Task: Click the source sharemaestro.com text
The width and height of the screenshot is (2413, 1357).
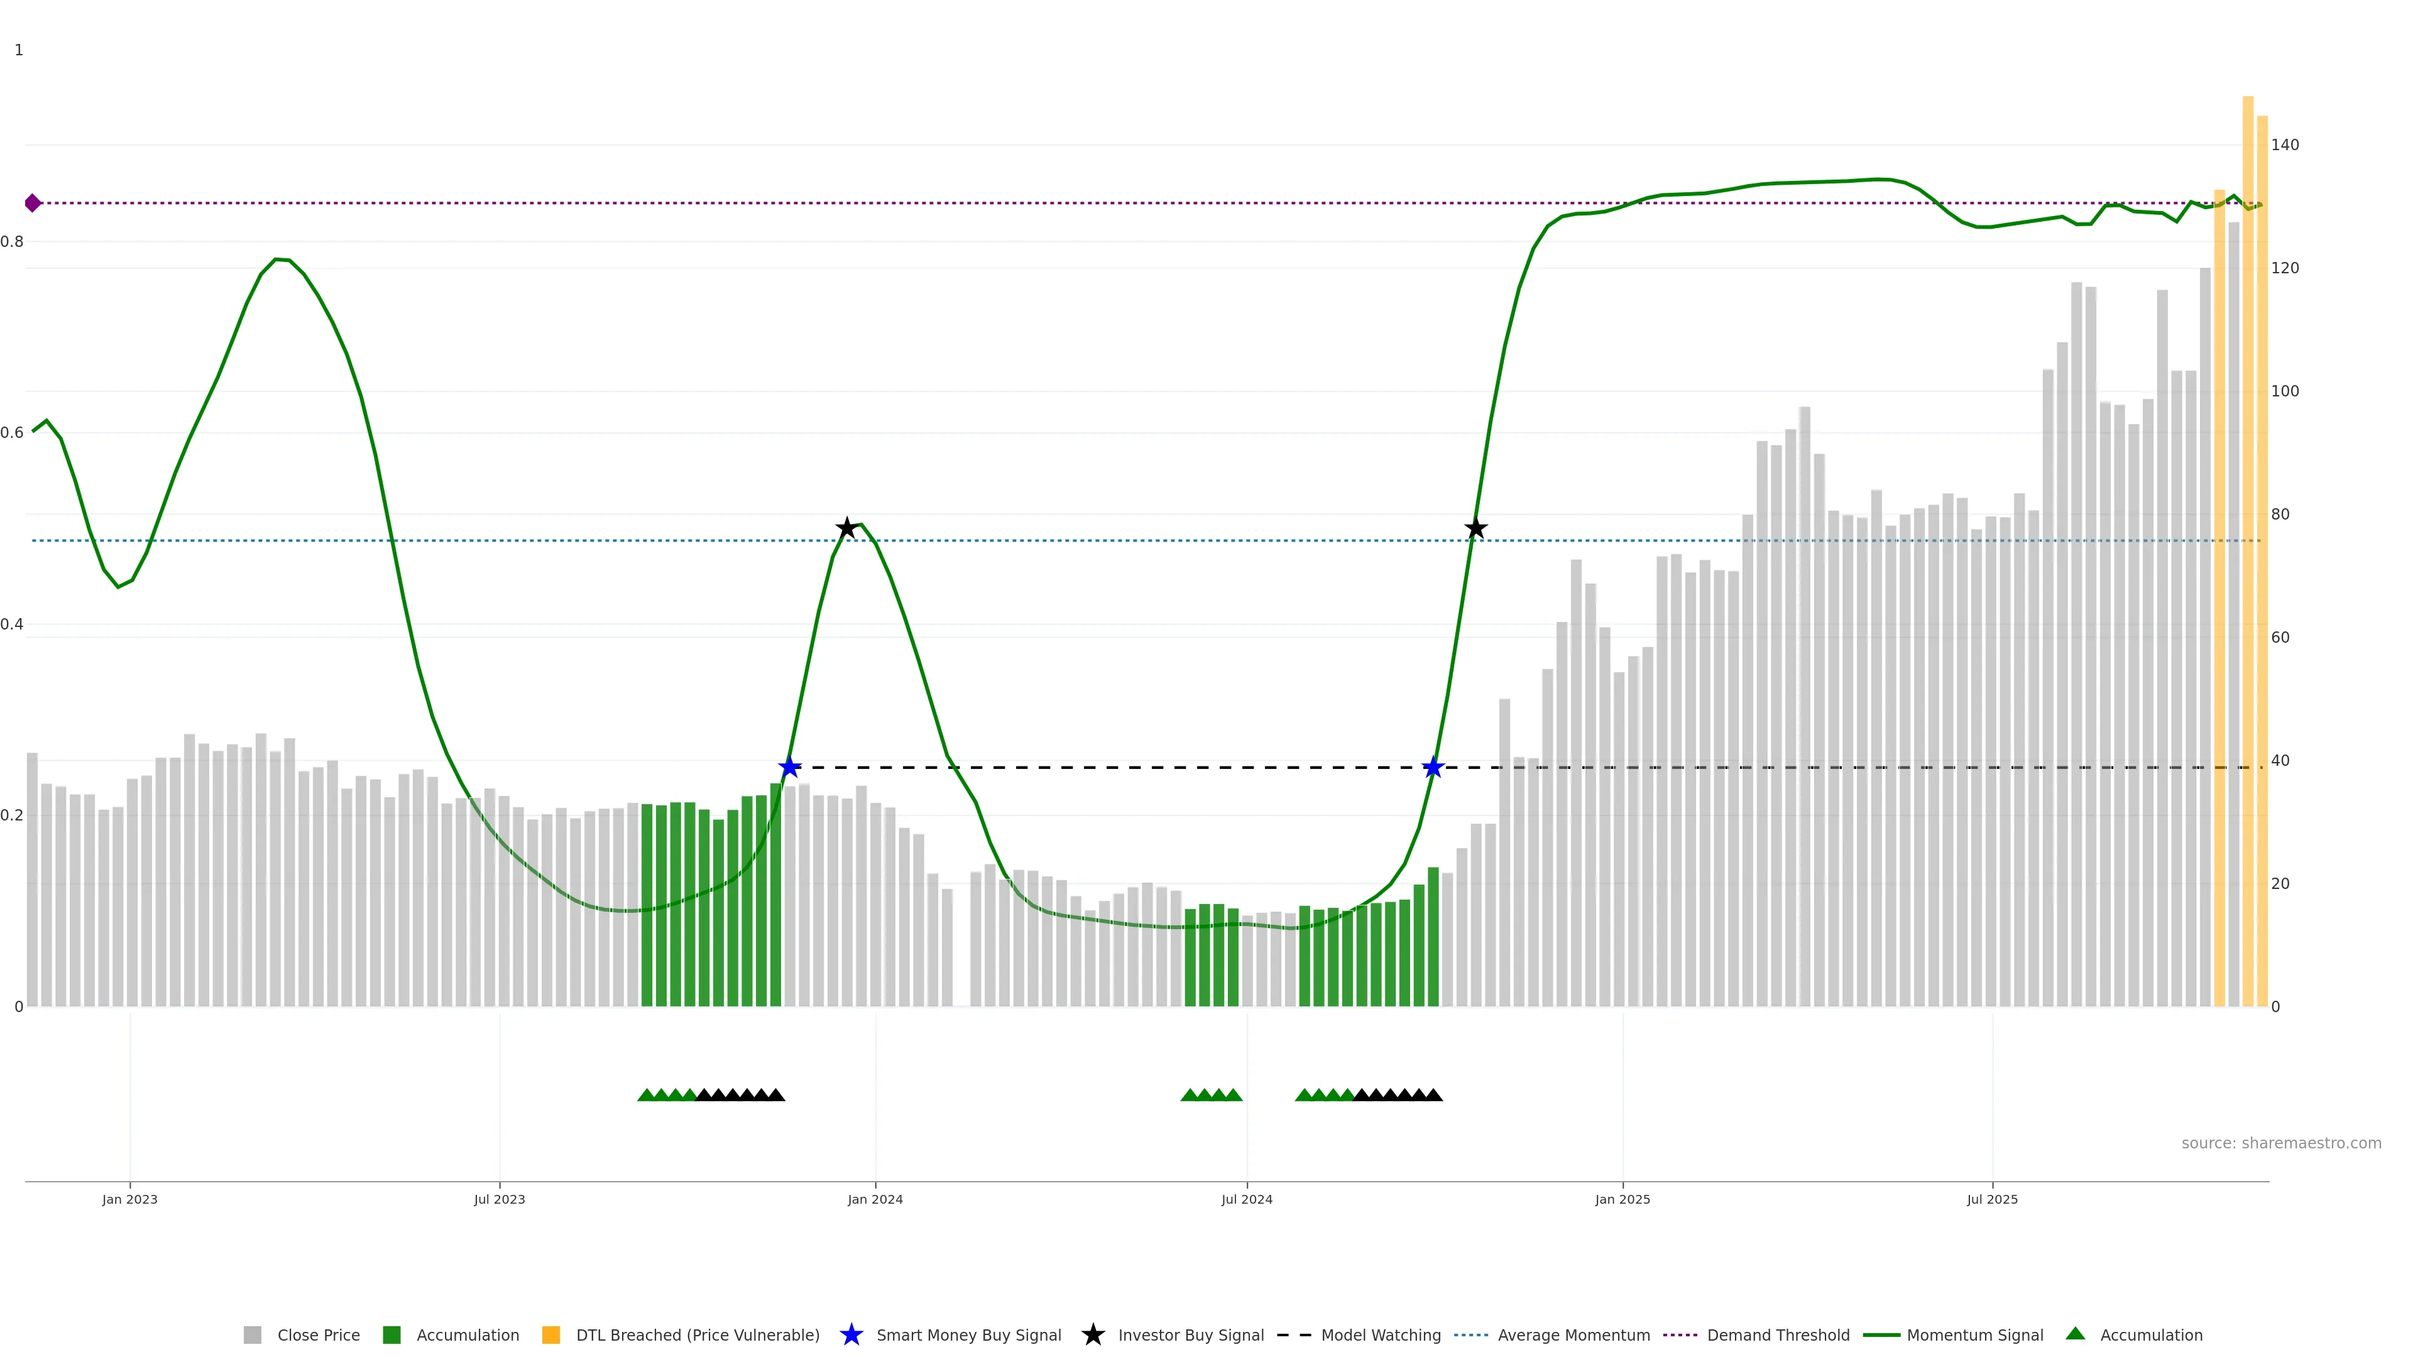Action: pos(2281,1143)
